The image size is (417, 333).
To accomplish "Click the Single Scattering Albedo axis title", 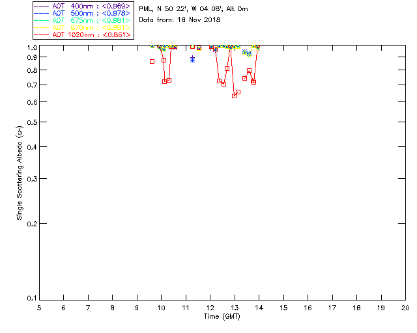I will (x=20, y=173).
